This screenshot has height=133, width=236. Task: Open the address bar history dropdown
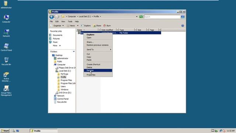tap(137, 17)
